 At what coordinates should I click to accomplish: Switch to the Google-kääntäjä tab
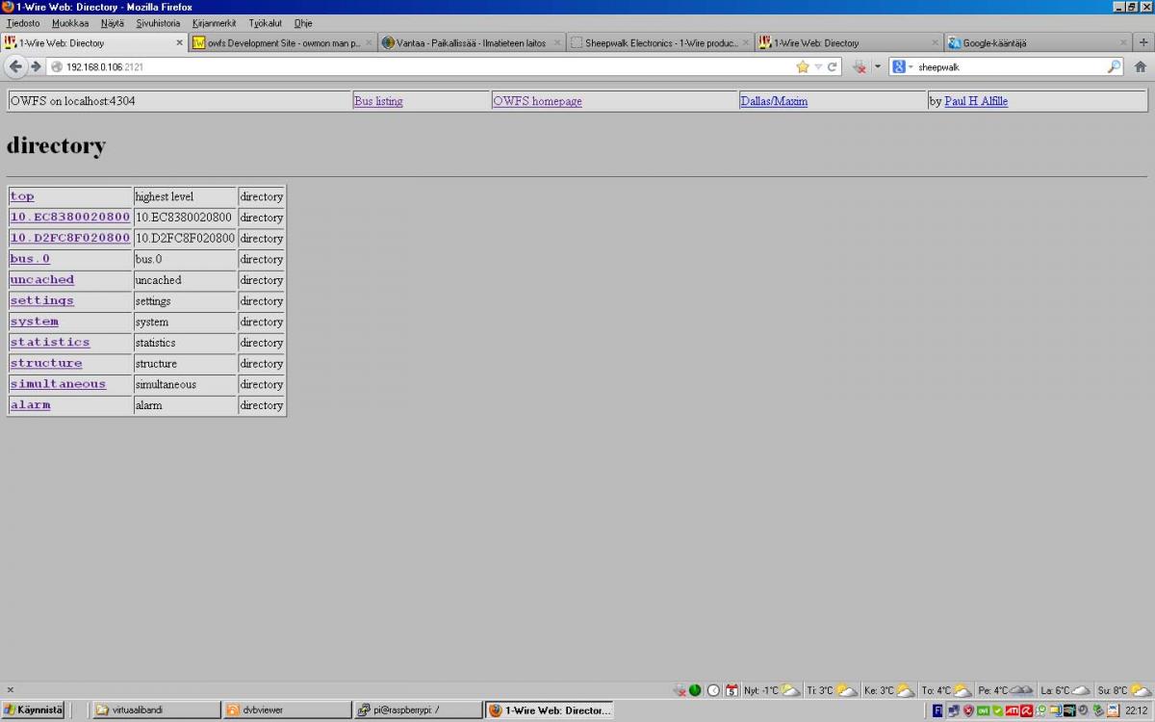1037,42
